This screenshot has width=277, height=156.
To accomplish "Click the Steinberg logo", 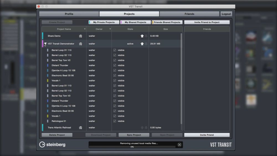I will pos(52,145).
